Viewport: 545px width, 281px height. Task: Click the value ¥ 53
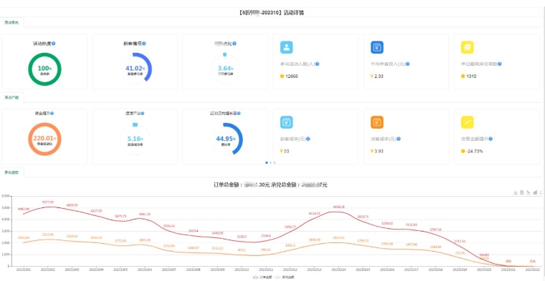284,151
